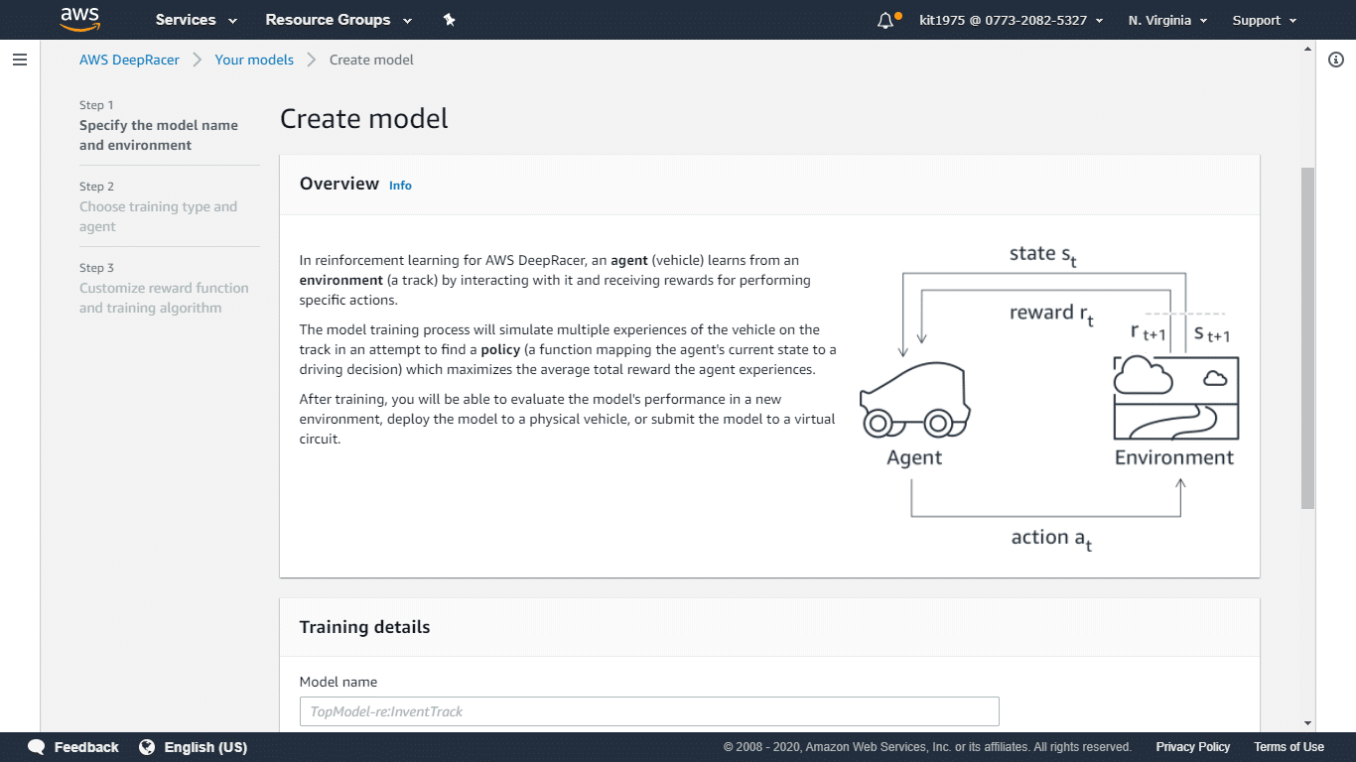Expand the N. Virginia region dropdown
The width and height of the screenshot is (1356, 762).
(1166, 19)
